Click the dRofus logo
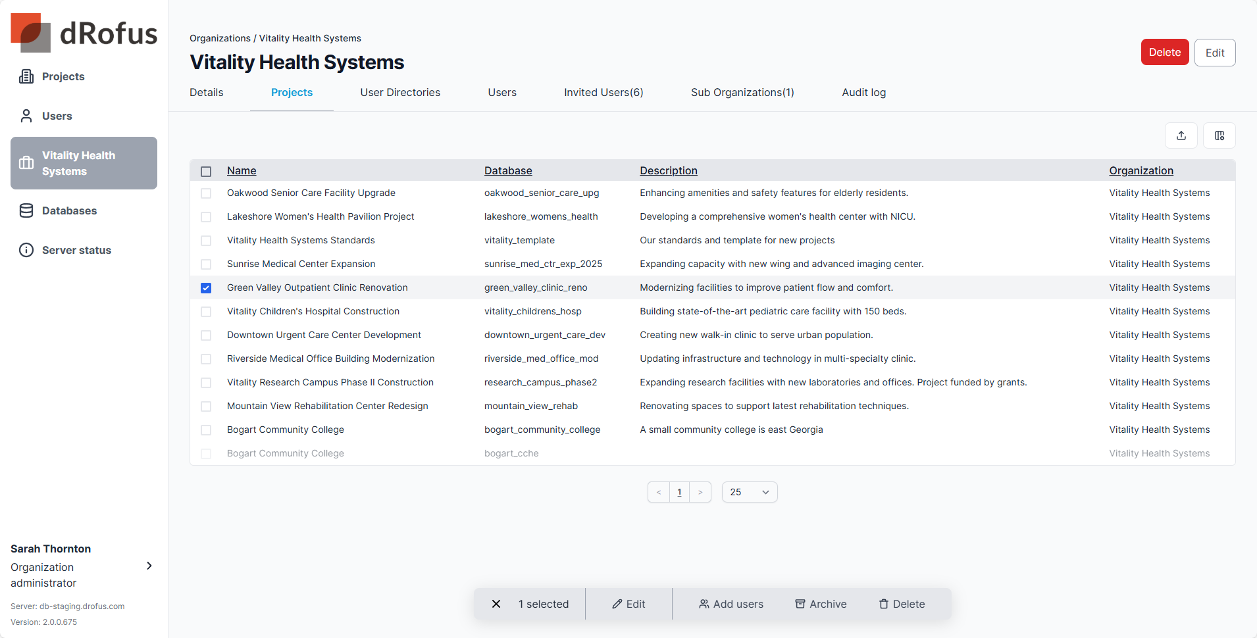 (84, 33)
